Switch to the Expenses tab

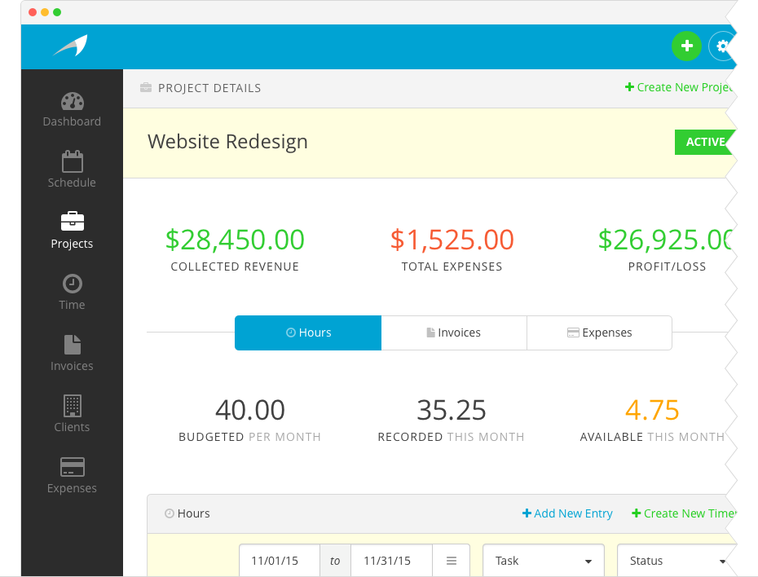[x=599, y=333]
